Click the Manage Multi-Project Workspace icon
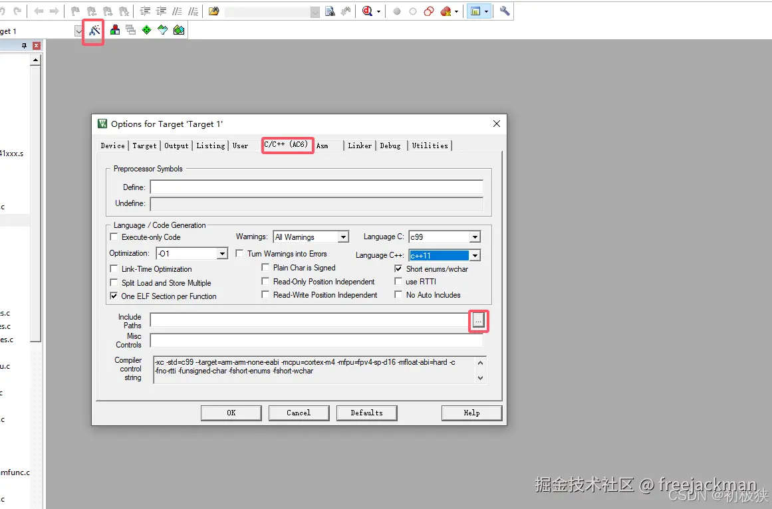Viewport: 772px width, 509px height. (x=130, y=30)
